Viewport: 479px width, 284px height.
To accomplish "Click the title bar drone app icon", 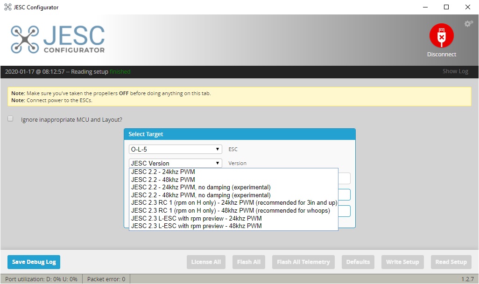I will (7, 7).
